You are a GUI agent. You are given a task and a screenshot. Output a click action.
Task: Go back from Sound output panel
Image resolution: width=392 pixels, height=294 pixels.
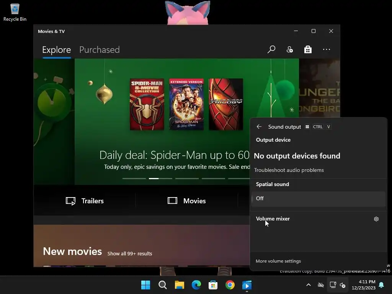click(259, 127)
